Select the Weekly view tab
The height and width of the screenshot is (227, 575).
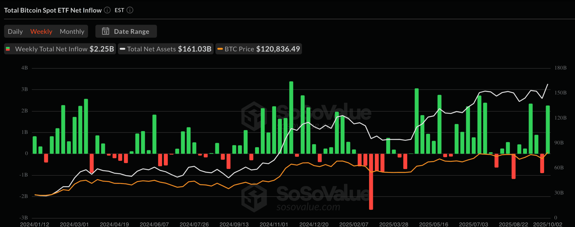coord(41,31)
